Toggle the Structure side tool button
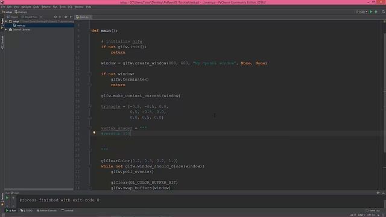This screenshot has width=386, height=217. (x=2, y=42)
